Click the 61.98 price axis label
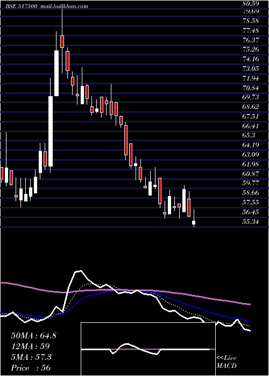Image resolution: width=269 pixels, height=376 pixels. [250, 164]
